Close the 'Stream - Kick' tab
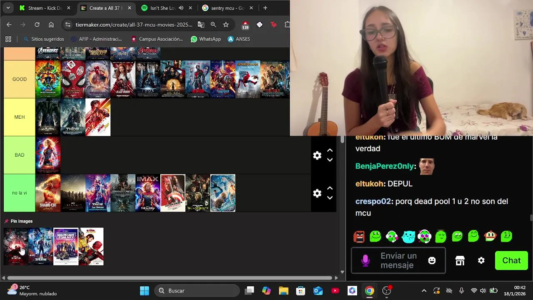 pyautogui.click(x=69, y=8)
